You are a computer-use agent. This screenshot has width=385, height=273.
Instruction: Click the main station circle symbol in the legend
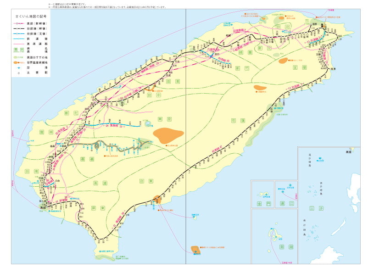point(19,73)
